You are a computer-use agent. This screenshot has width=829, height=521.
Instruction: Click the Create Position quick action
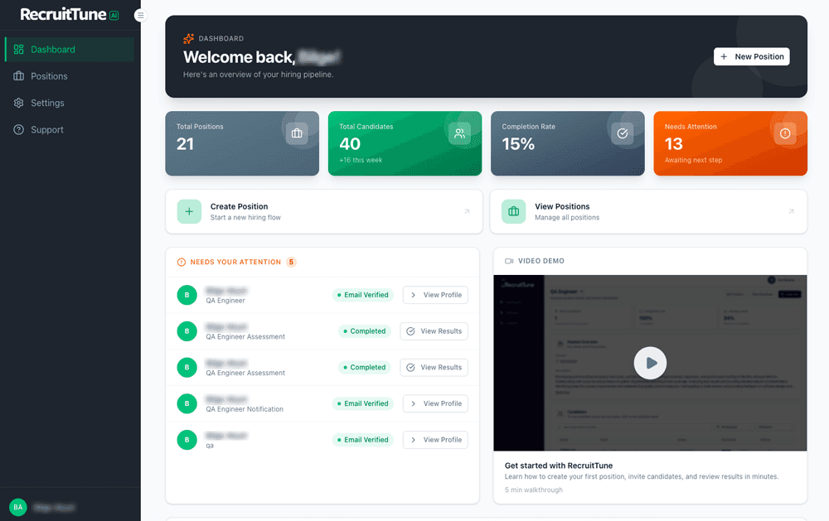[x=324, y=211]
